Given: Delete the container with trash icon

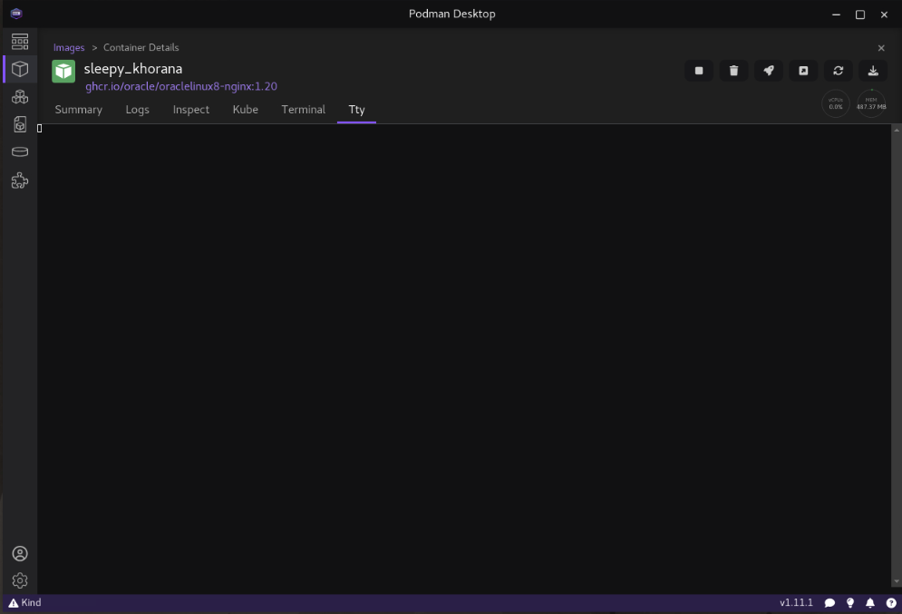Looking at the screenshot, I should [x=733, y=71].
